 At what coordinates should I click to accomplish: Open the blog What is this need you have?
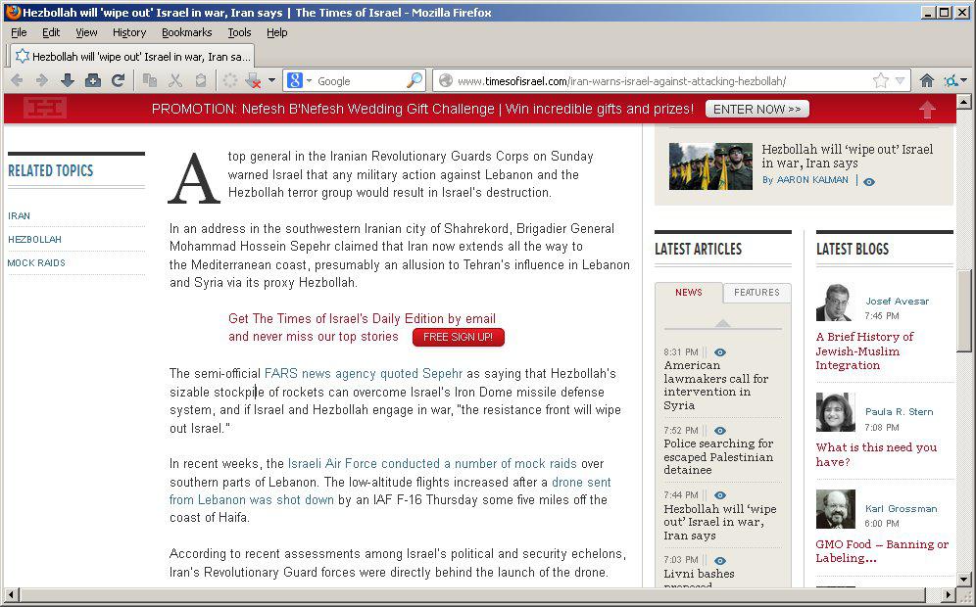click(x=876, y=454)
